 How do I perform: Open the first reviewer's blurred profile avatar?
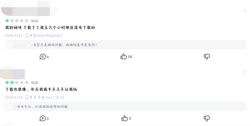click(7, 11)
